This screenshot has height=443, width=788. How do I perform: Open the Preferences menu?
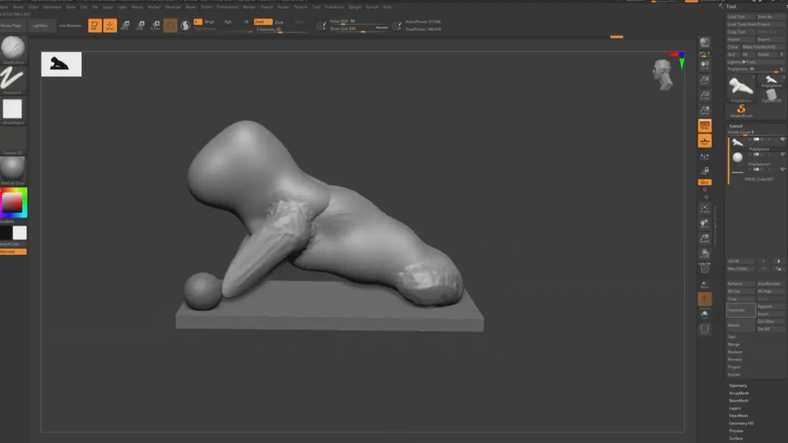point(228,7)
